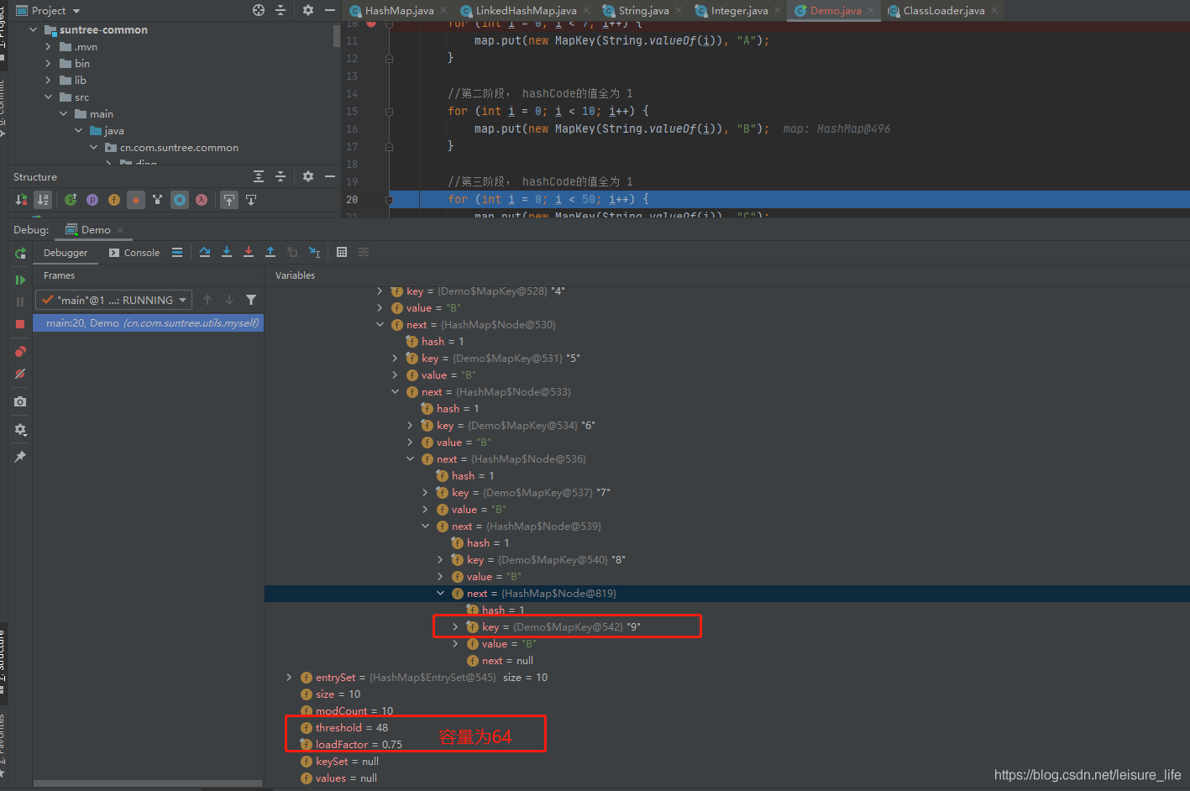Pin the debug tab
This screenshot has width=1190, height=791.
20,456
